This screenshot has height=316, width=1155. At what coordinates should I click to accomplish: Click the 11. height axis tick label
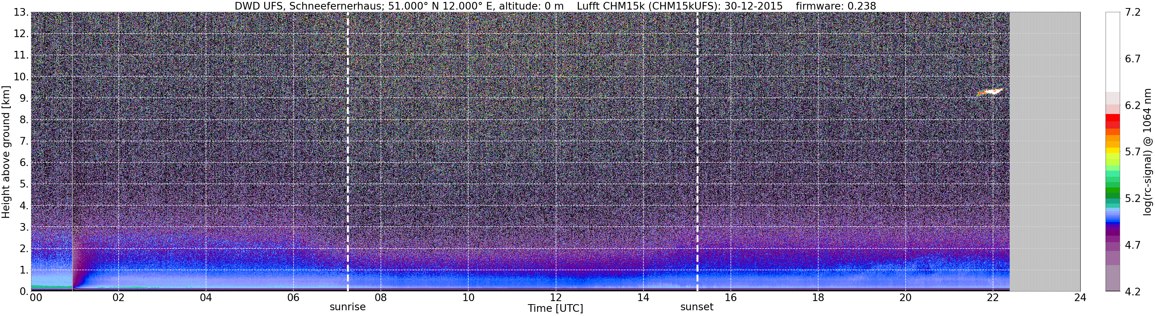click(x=21, y=55)
